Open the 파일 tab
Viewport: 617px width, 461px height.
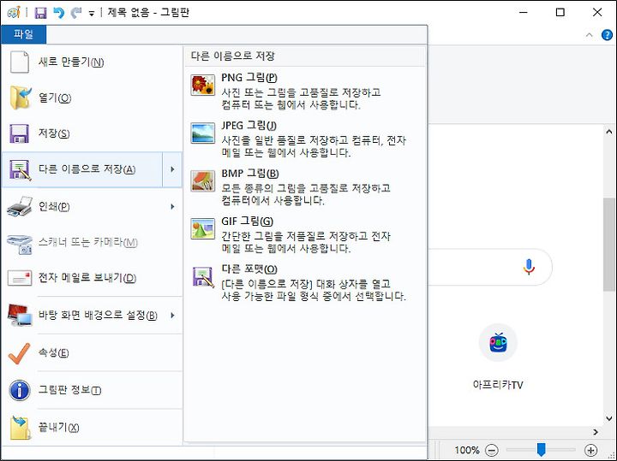tap(24, 34)
